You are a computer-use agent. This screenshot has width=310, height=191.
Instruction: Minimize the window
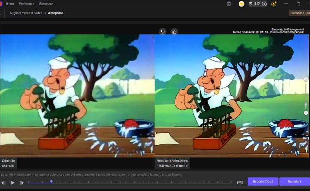click(x=286, y=4)
